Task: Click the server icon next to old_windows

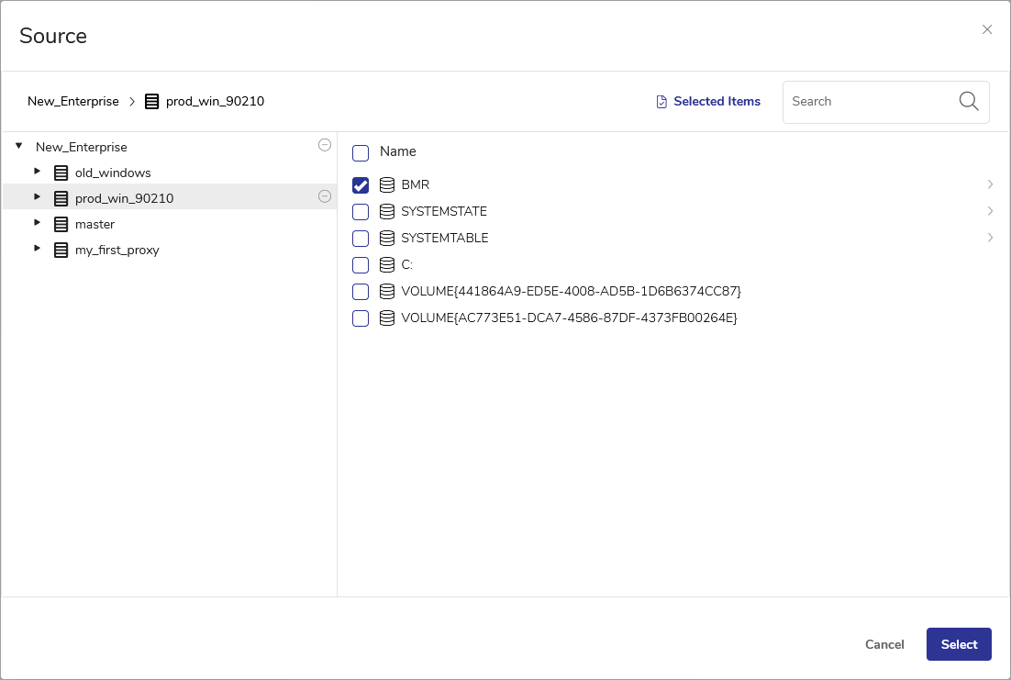Action: (x=61, y=173)
